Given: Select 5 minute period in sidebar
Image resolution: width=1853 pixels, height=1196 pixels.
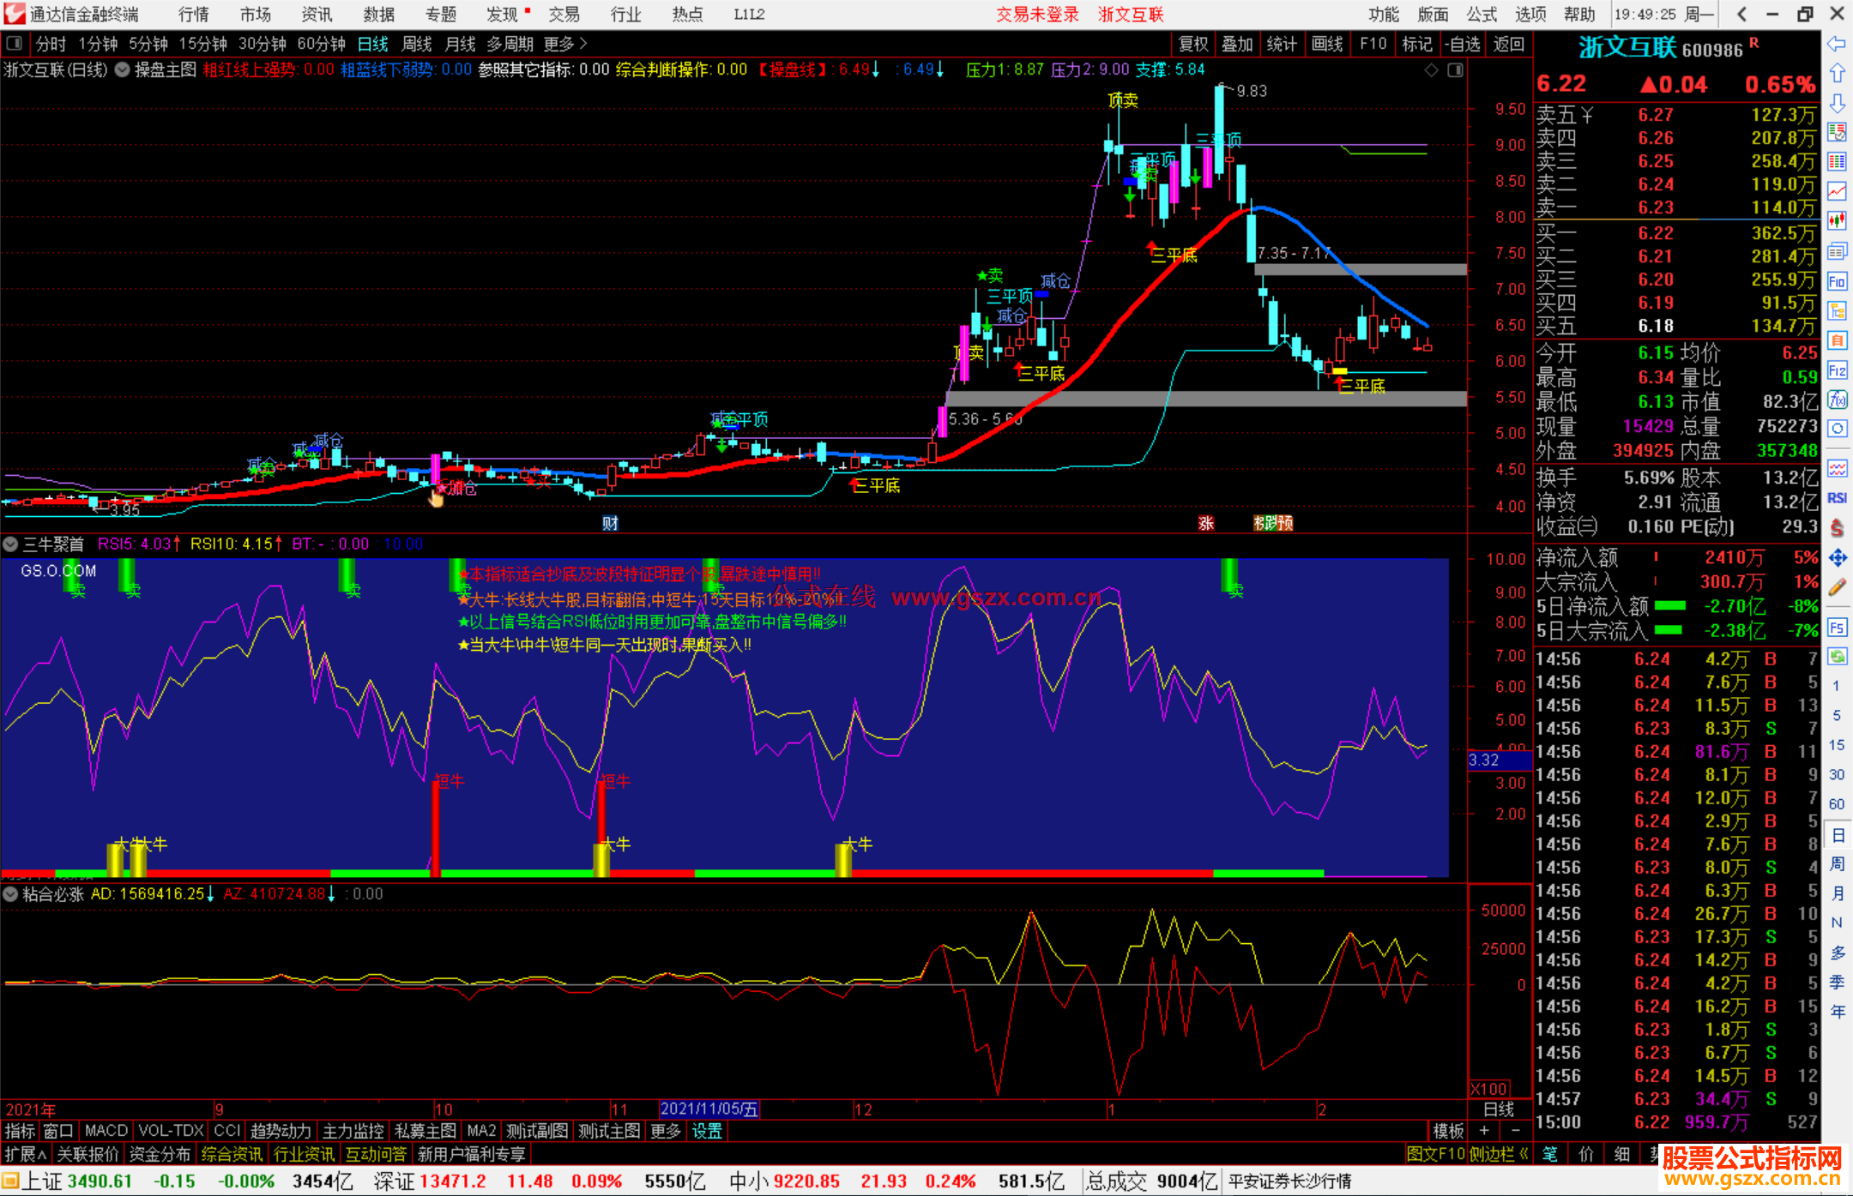Looking at the screenshot, I should pos(1837,715).
